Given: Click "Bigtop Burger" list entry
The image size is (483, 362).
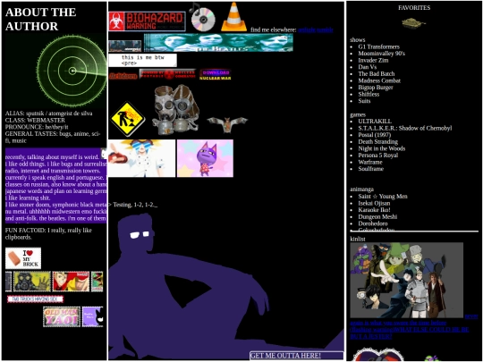Looking at the screenshot, I should click(x=376, y=88).
